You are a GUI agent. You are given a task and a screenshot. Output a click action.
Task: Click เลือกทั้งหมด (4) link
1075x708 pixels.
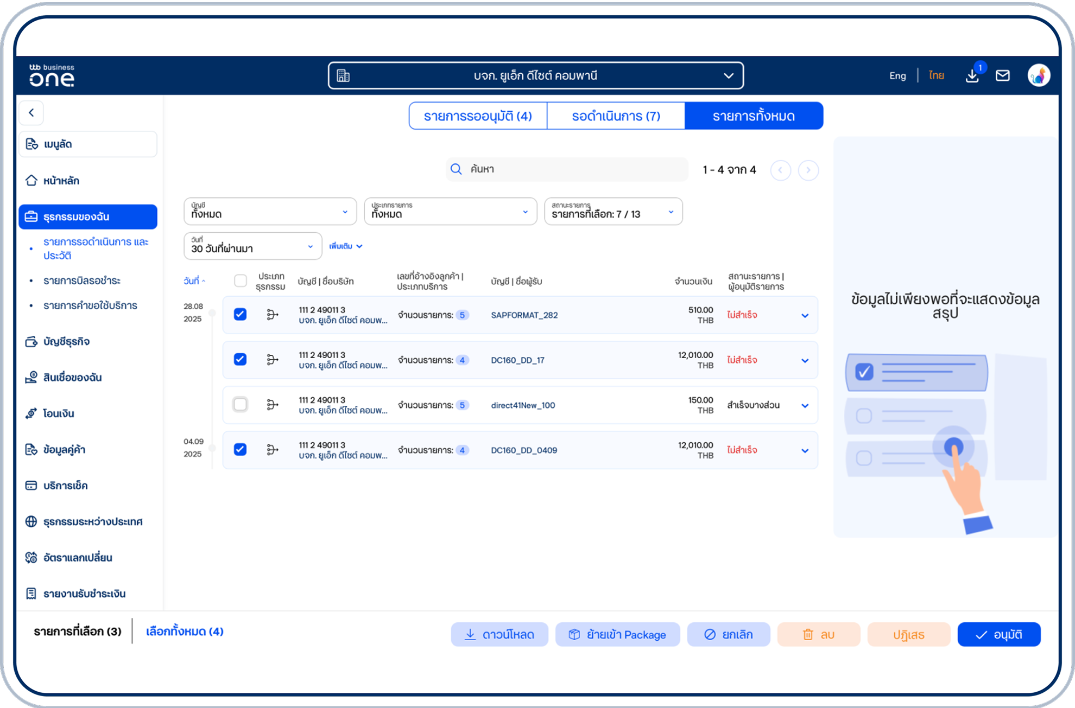[185, 632]
